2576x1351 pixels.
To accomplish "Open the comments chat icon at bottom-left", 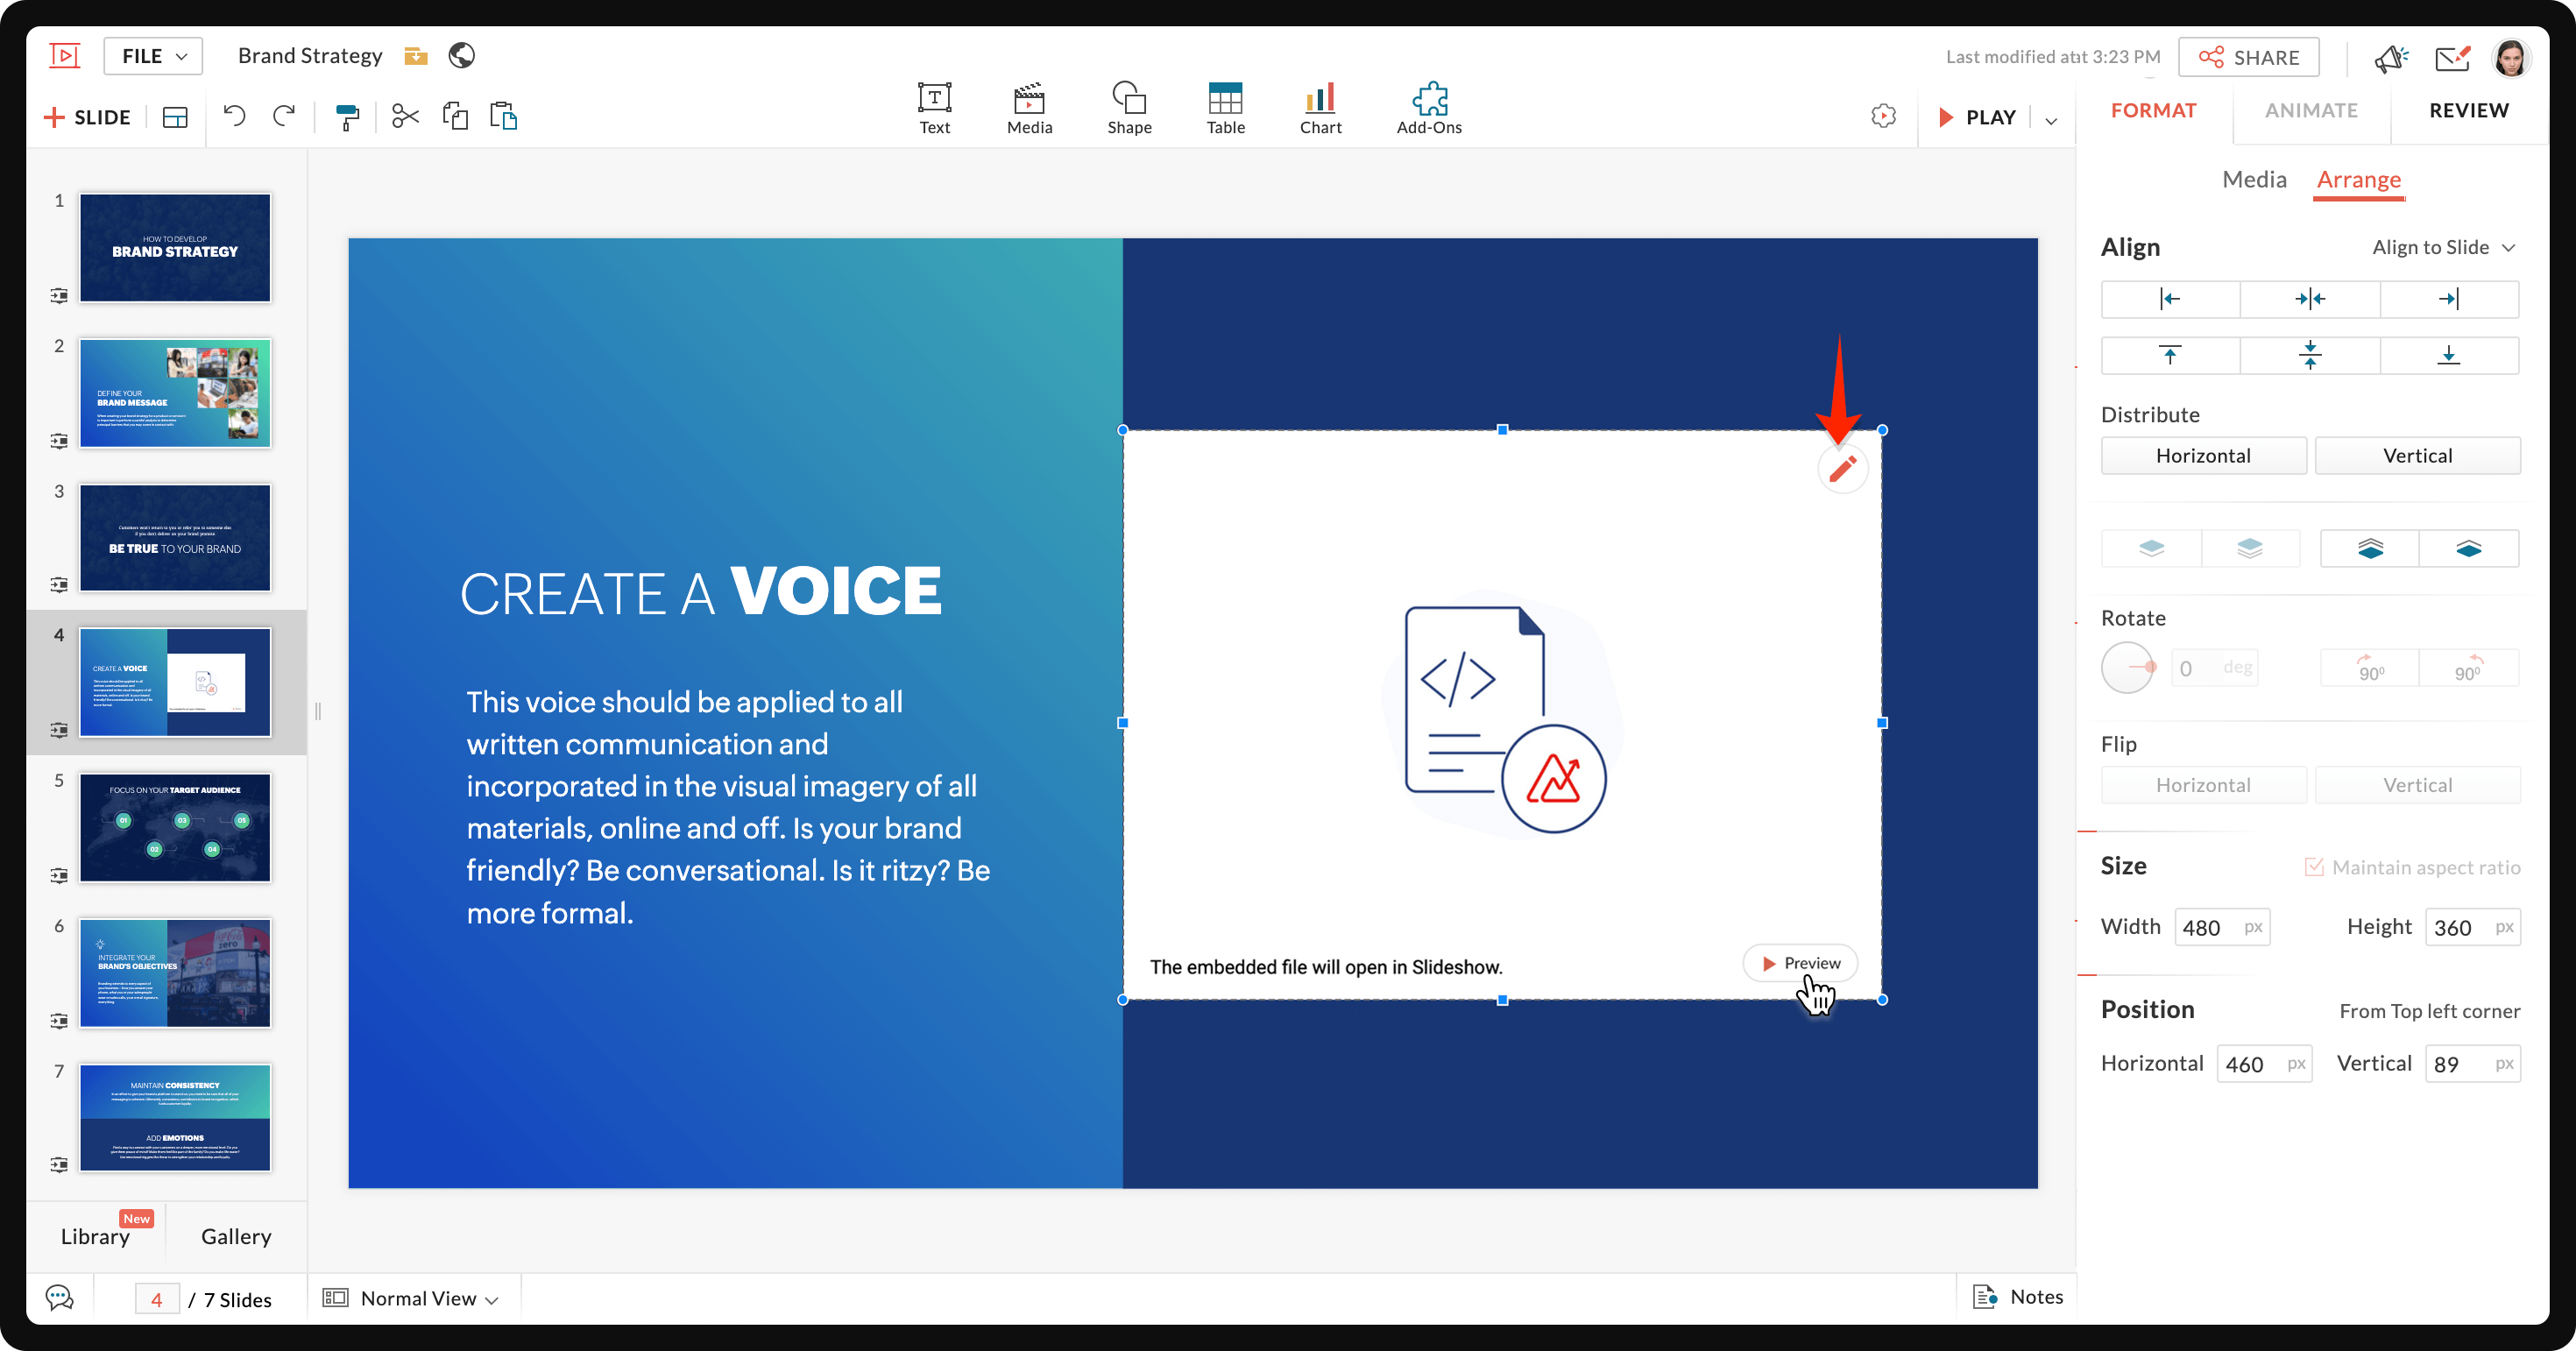I will coord(60,1297).
